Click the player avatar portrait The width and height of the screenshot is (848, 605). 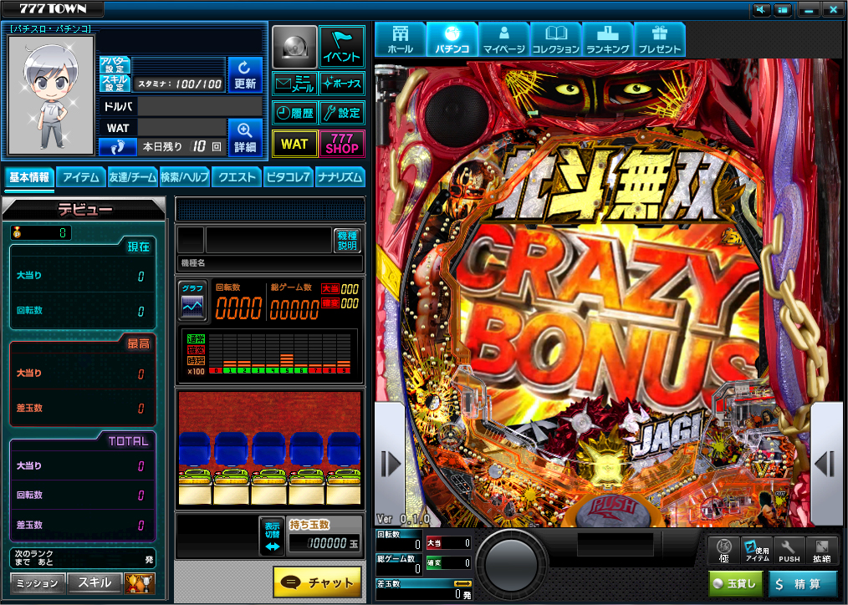(x=51, y=95)
